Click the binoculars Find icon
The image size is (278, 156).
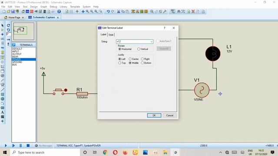tap(179, 12)
